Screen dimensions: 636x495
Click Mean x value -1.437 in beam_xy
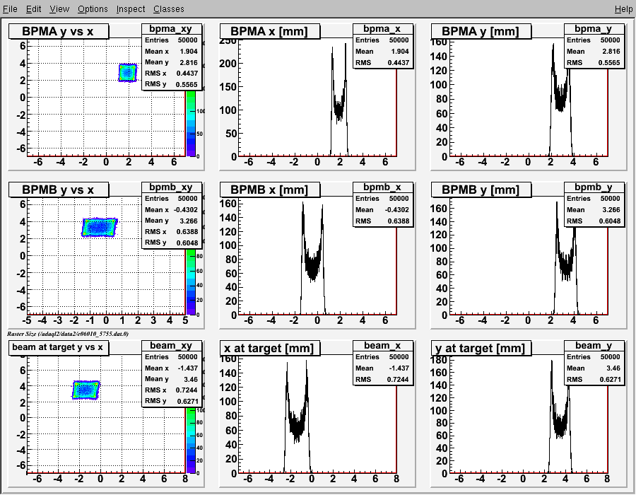(187, 368)
